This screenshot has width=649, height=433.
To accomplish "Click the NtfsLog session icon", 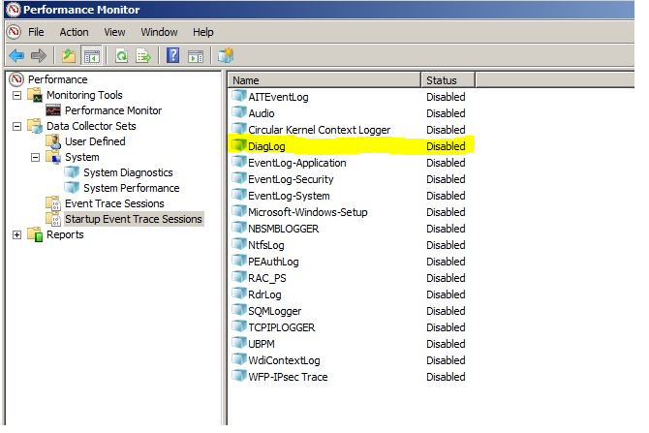I will [239, 244].
